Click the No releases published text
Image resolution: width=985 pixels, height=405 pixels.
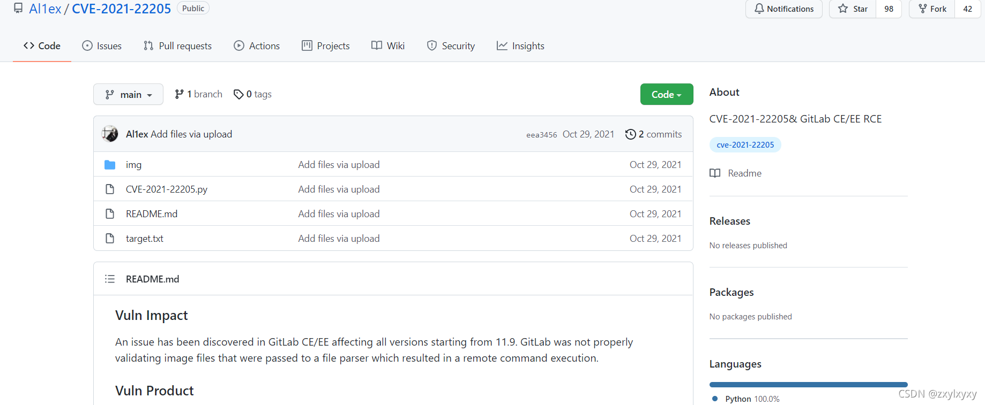click(748, 246)
